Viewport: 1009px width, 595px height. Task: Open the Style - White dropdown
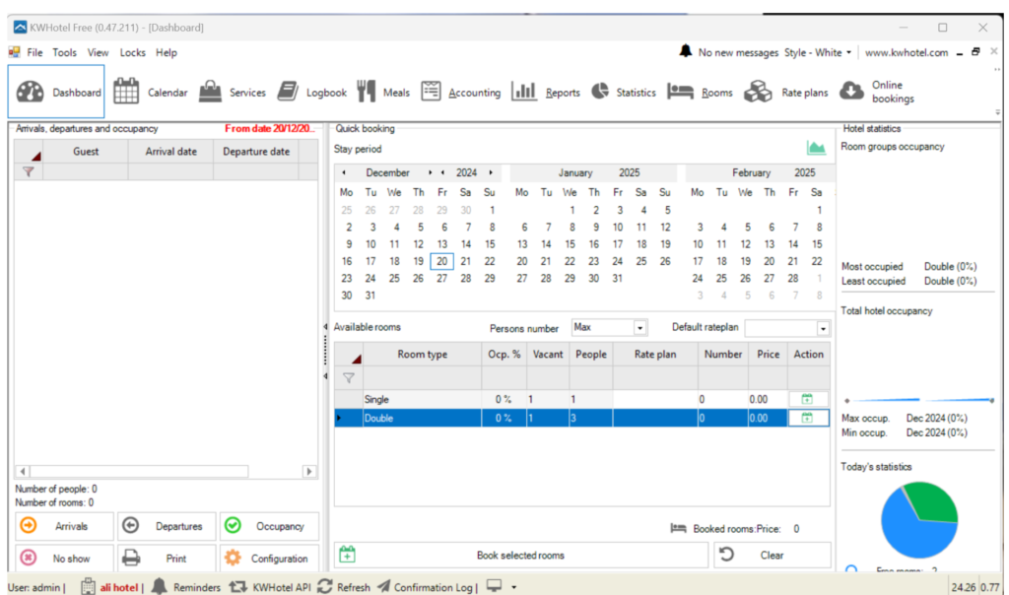(x=817, y=52)
